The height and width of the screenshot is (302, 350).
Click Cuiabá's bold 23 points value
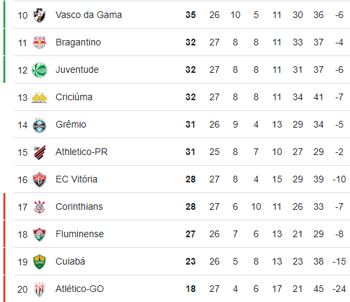click(x=191, y=261)
